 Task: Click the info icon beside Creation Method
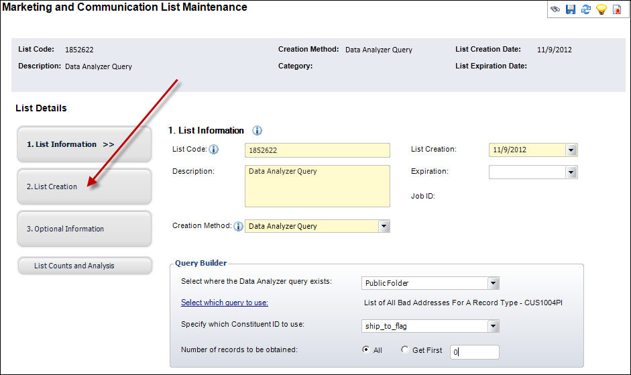pyautogui.click(x=238, y=227)
